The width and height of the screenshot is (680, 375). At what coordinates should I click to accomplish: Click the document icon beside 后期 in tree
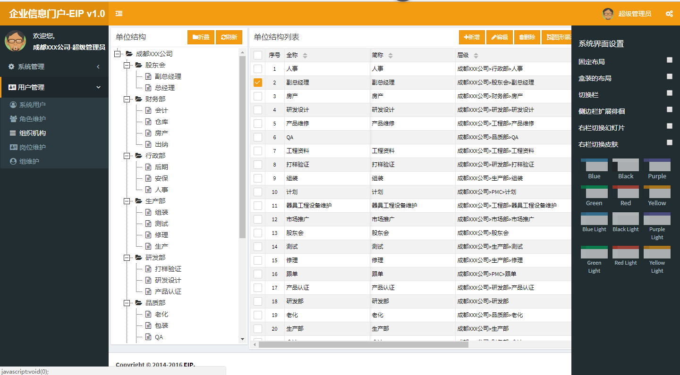click(x=148, y=167)
